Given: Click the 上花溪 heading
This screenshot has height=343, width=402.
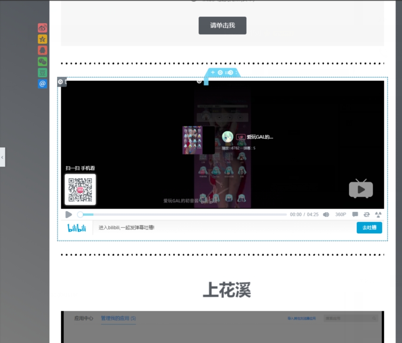Looking at the screenshot, I should [x=227, y=290].
